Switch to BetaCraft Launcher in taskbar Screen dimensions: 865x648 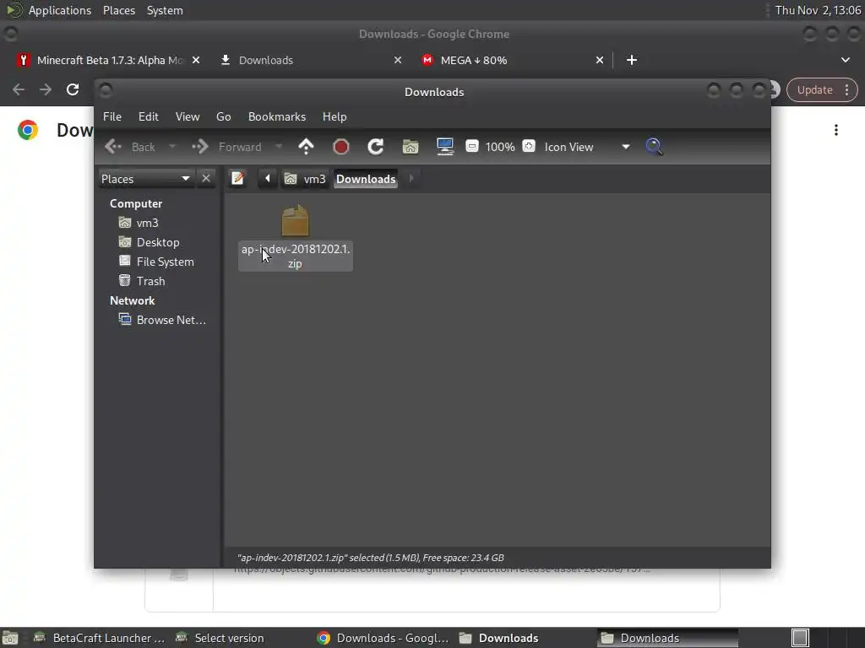point(100,638)
